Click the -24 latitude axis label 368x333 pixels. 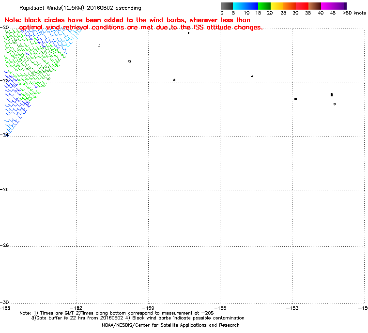coord(4,135)
